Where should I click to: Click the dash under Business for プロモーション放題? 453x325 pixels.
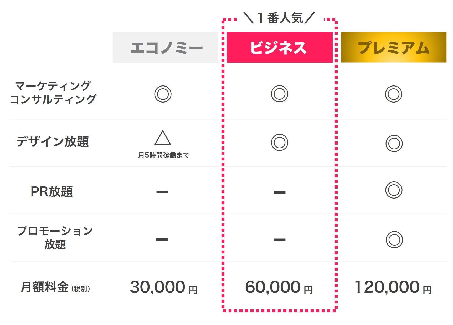point(279,240)
